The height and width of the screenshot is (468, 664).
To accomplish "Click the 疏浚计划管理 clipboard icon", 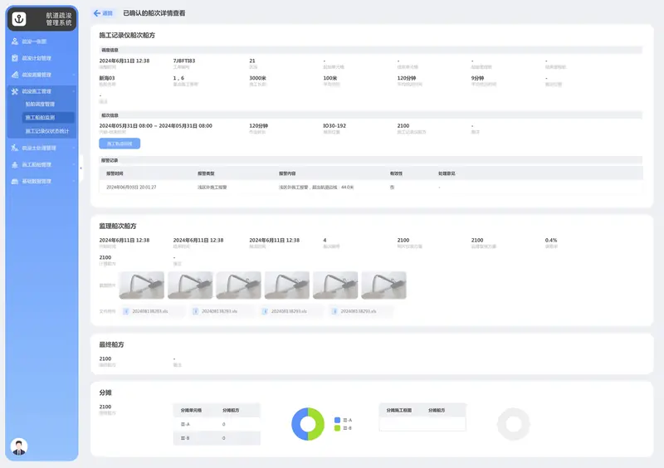I will pos(15,58).
